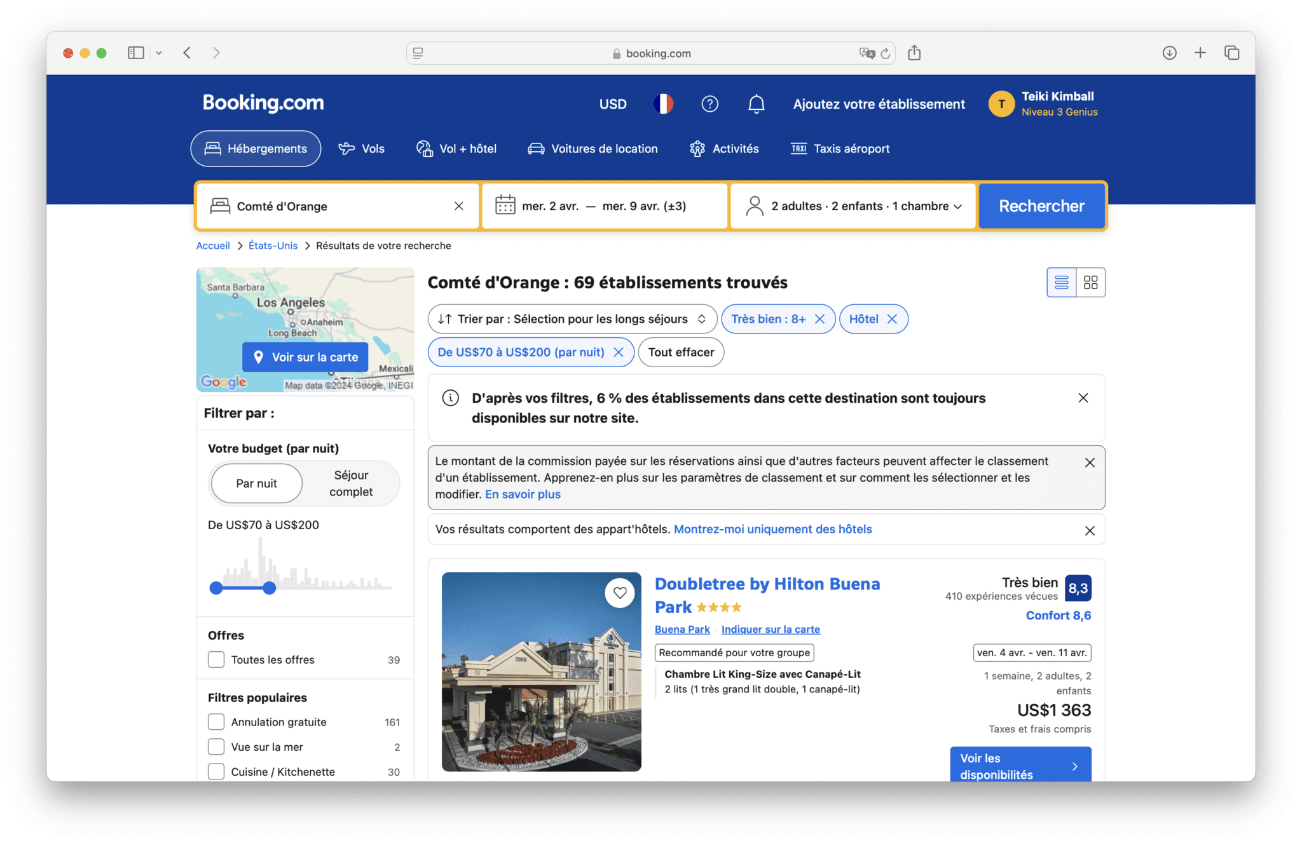Image resolution: width=1302 pixels, height=843 pixels.
Task: Click the Comté d'Orange destination input
Action: (337, 206)
